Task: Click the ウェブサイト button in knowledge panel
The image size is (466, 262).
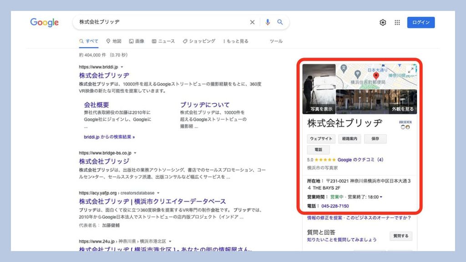Action: [x=321, y=139]
